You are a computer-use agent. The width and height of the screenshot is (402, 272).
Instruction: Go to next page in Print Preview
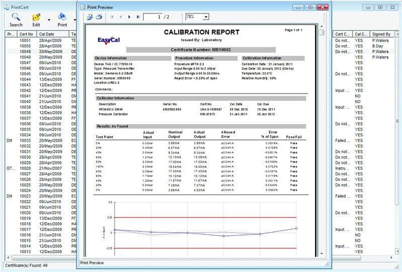point(129,17)
